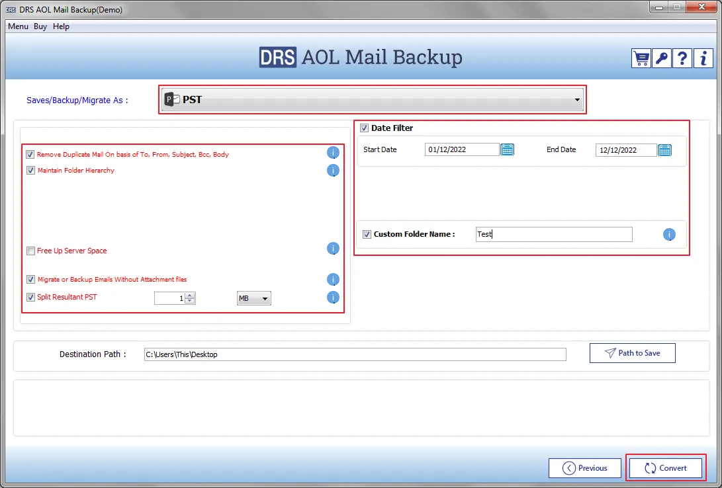The width and height of the screenshot is (722, 488).
Task: Open the MB size unit dropdown
Action: click(253, 298)
